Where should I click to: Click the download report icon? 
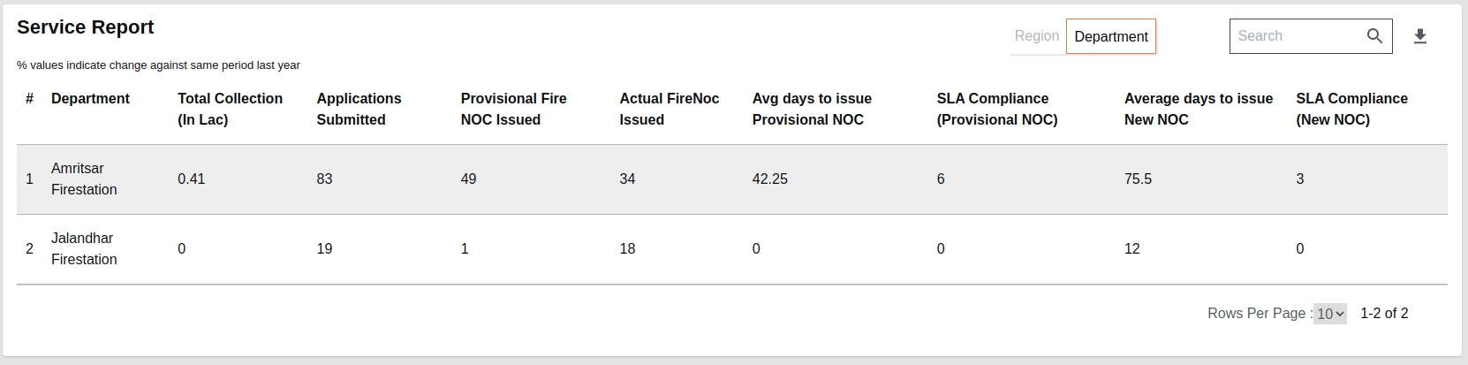coord(1420,36)
